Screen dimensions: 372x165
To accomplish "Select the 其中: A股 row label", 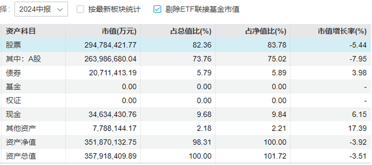I will click(x=23, y=59).
